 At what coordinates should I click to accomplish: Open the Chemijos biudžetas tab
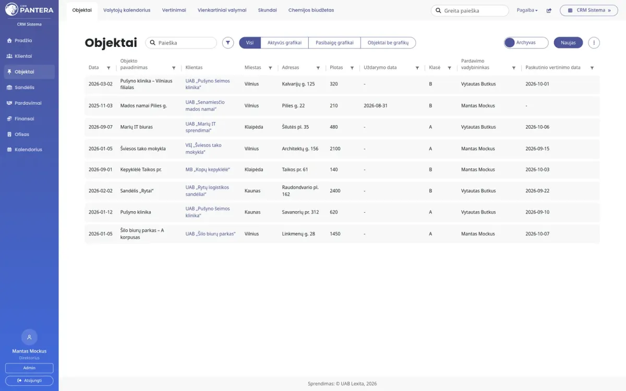(311, 10)
